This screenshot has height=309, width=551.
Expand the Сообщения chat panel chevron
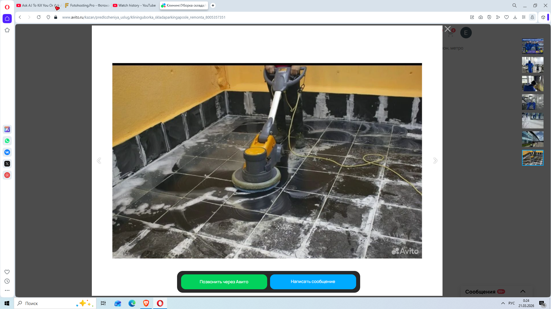coord(523,291)
